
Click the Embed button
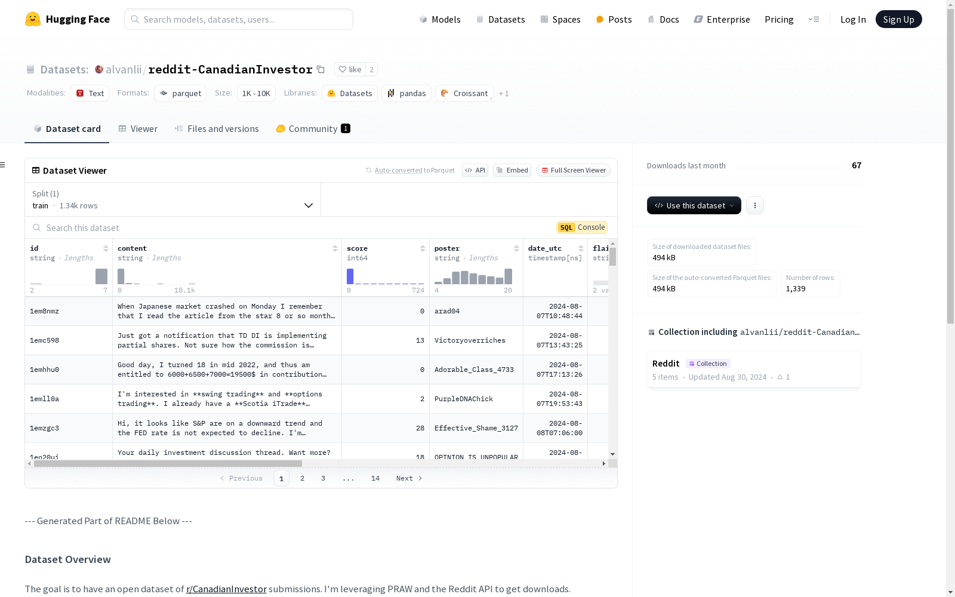pyautogui.click(x=512, y=170)
